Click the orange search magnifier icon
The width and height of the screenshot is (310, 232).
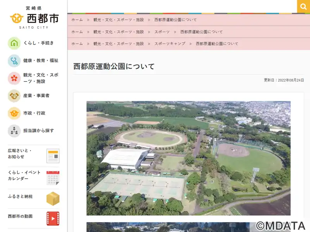[x=303, y=6]
